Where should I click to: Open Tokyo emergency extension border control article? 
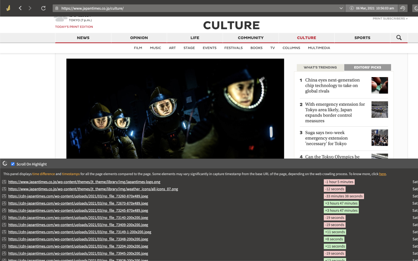(335, 112)
